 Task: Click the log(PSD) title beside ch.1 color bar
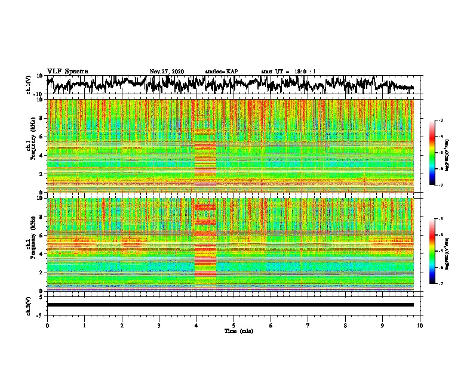click(x=447, y=156)
